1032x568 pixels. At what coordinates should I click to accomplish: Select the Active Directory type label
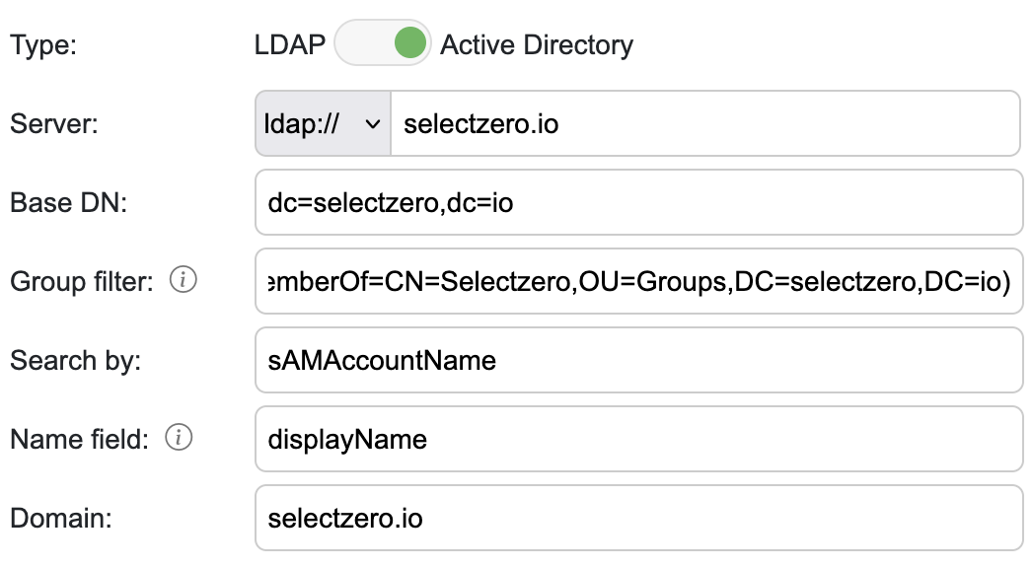(537, 45)
